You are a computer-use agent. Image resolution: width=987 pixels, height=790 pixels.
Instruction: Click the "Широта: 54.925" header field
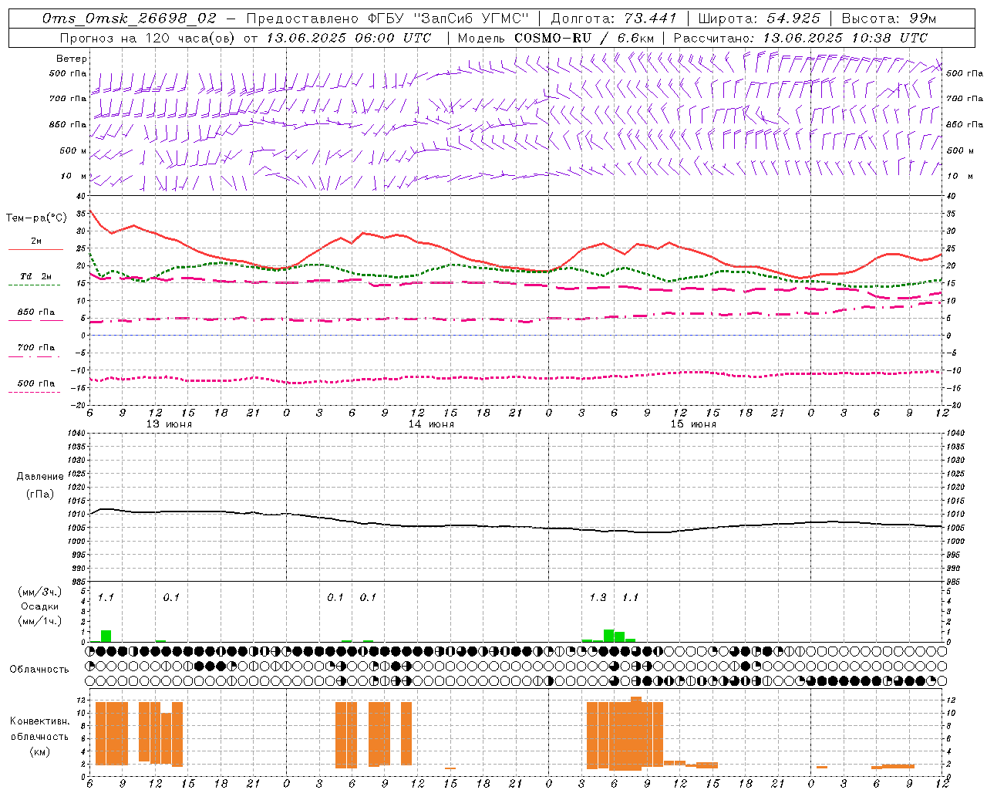point(759,18)
